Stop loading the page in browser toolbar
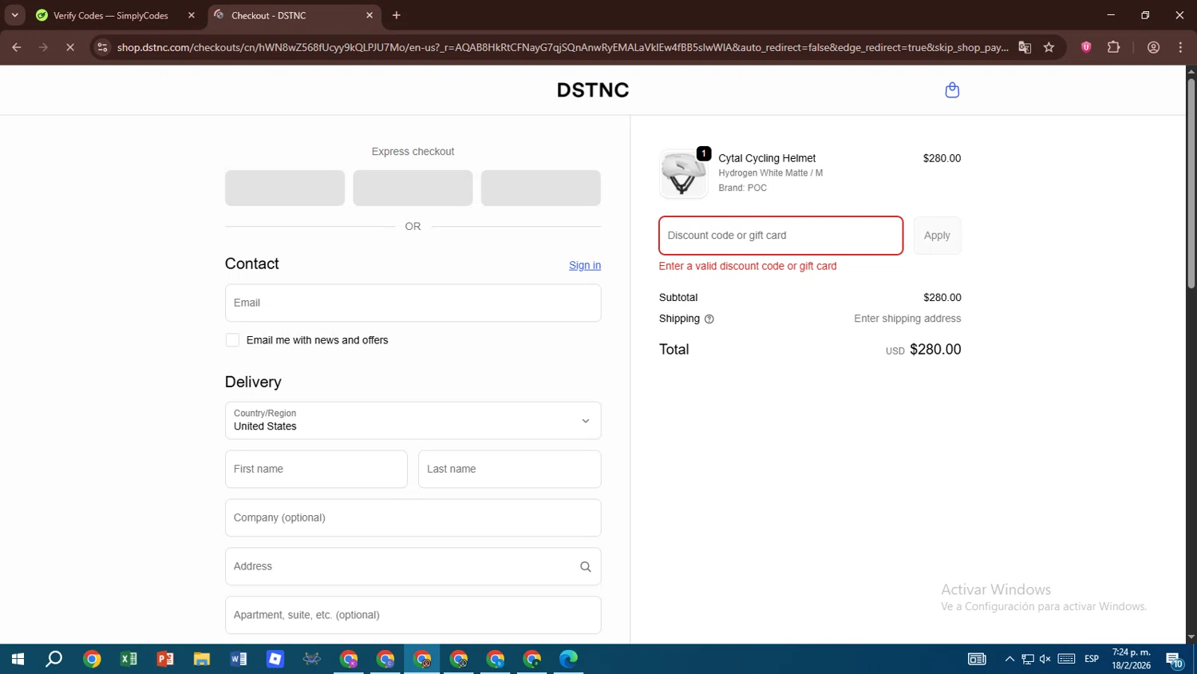 [x=70, y=47]
